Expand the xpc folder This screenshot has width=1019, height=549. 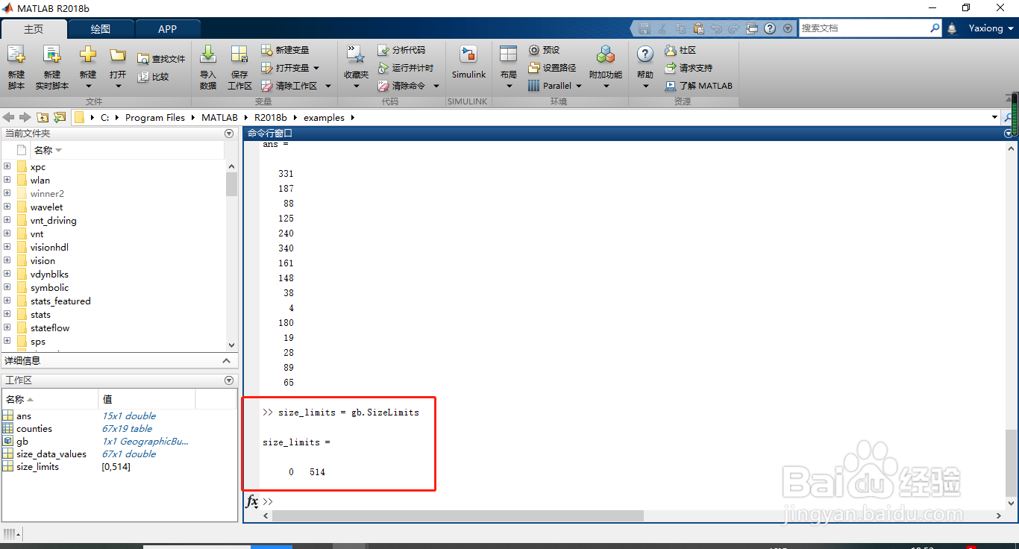click(7, 166)
